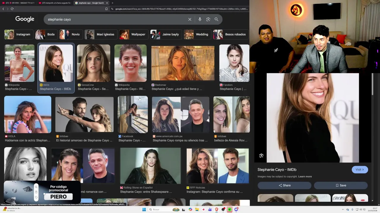Switch to EN VIVO MAGALY TV tab
The width and height of the screenshot is (380, 213).
click(19, 3)
